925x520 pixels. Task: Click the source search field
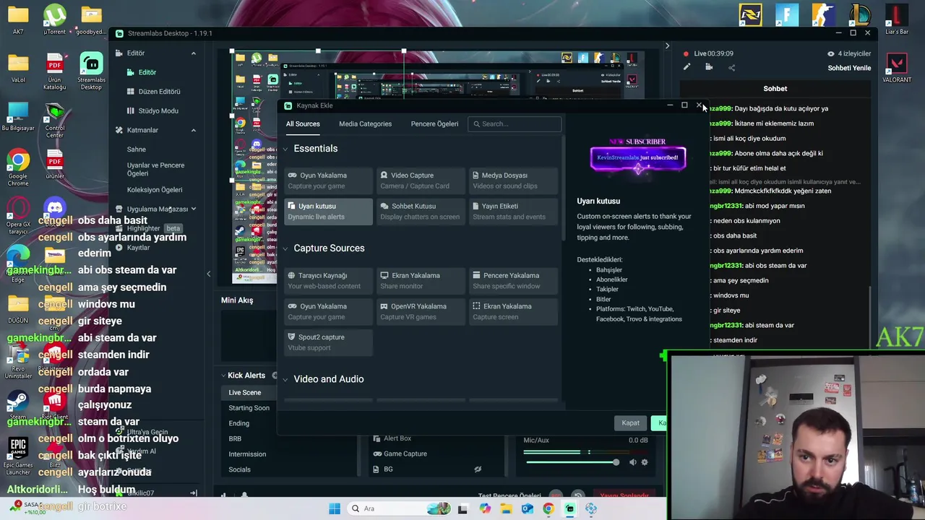coord(515,124)
